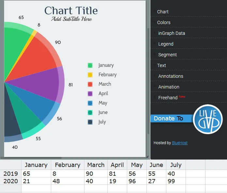Click the 55 data label beside the teal slice
The width and height of the screenshot is (227, 193).
tap(38, 139)
